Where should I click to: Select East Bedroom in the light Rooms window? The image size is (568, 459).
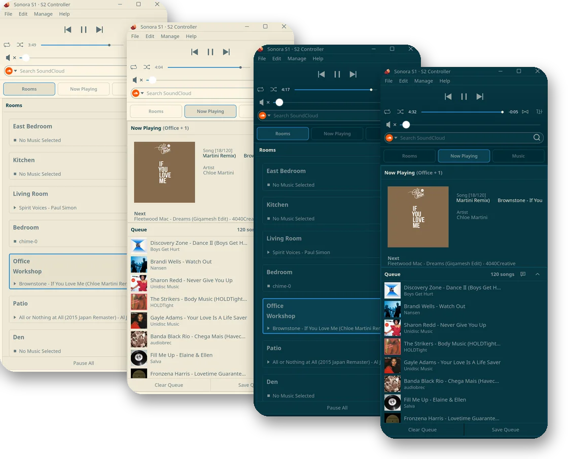[68, 132]
